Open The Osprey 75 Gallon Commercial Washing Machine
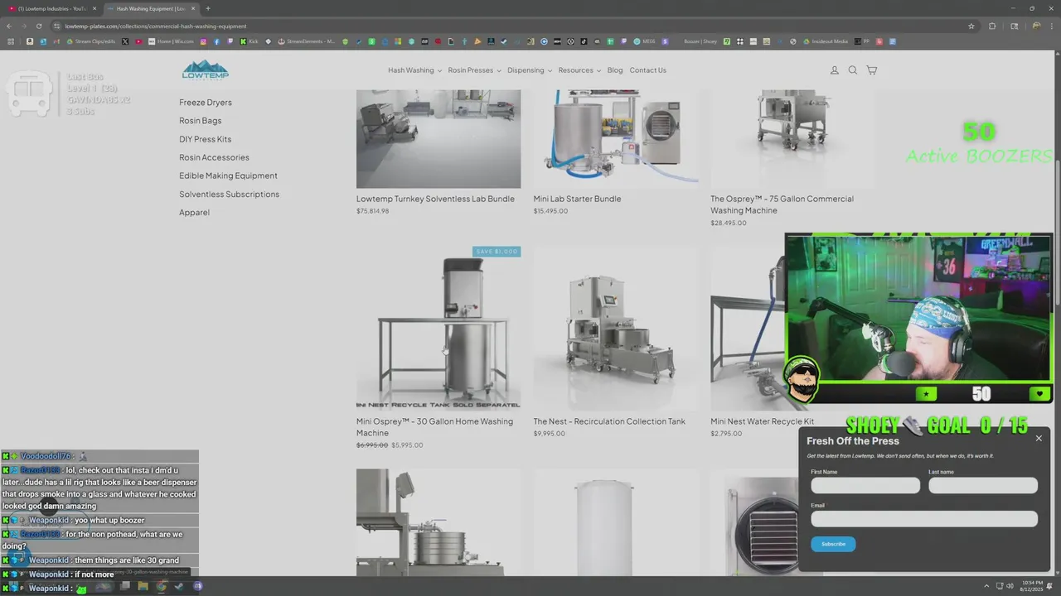The width and height of the screenshot is (1061, 596). [x=782, y=204]
